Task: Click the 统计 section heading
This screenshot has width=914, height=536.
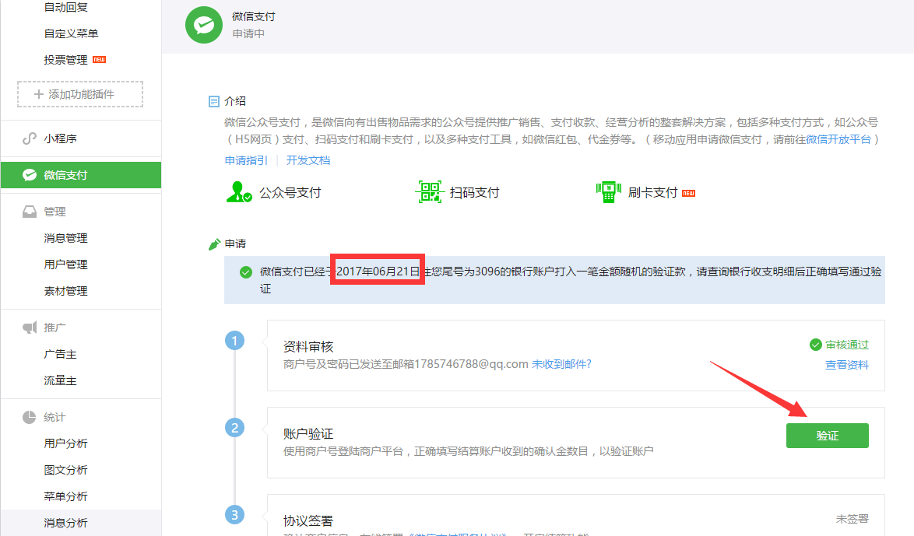Action: point(54,417)
